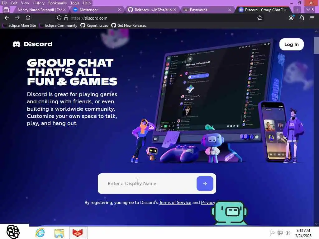
Task: Reload the Discord page
Action: 28,18
